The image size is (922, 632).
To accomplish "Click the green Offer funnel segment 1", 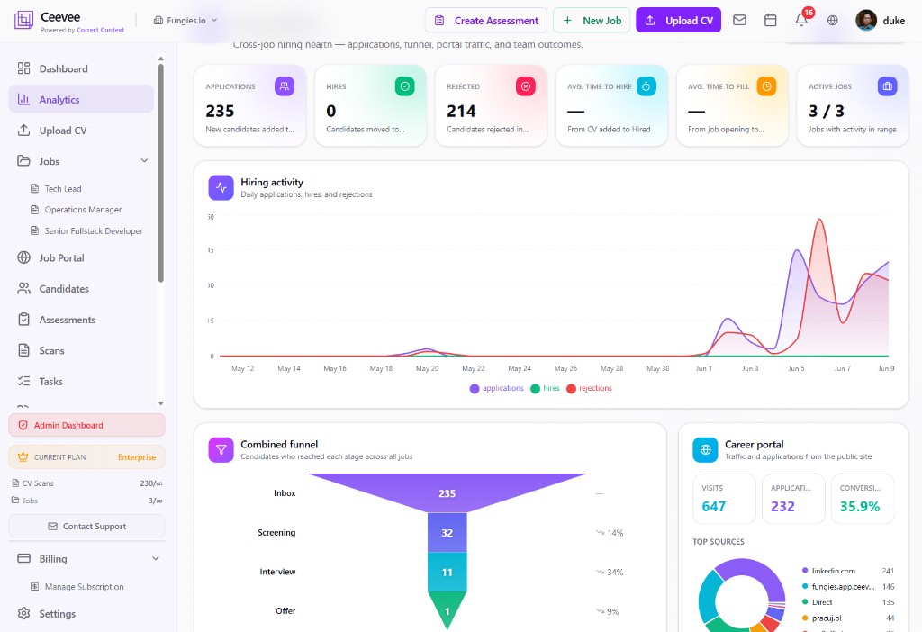I will (x=447, y=610).
